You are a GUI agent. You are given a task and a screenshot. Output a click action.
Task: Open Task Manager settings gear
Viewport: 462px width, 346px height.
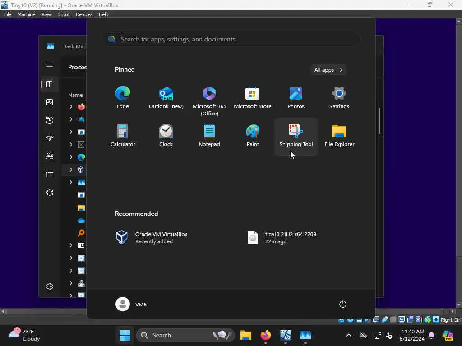point(50,287)
